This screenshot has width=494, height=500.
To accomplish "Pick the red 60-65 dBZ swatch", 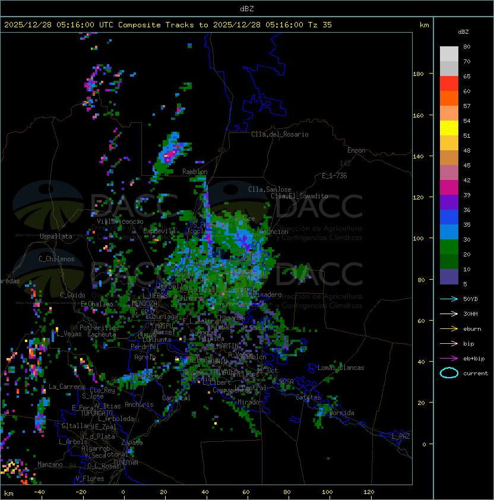I will (449, 84).
